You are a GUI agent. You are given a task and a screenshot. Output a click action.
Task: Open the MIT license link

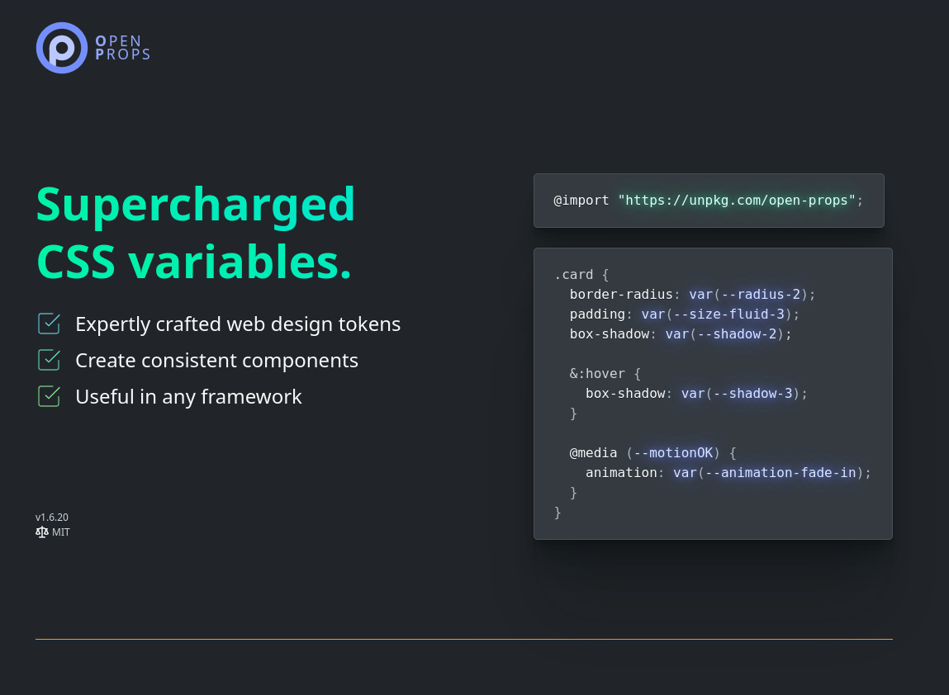[x=60, y=532]
